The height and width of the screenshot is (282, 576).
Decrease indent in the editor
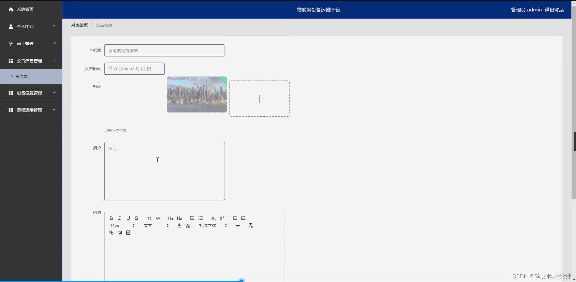tap(235, 218)
